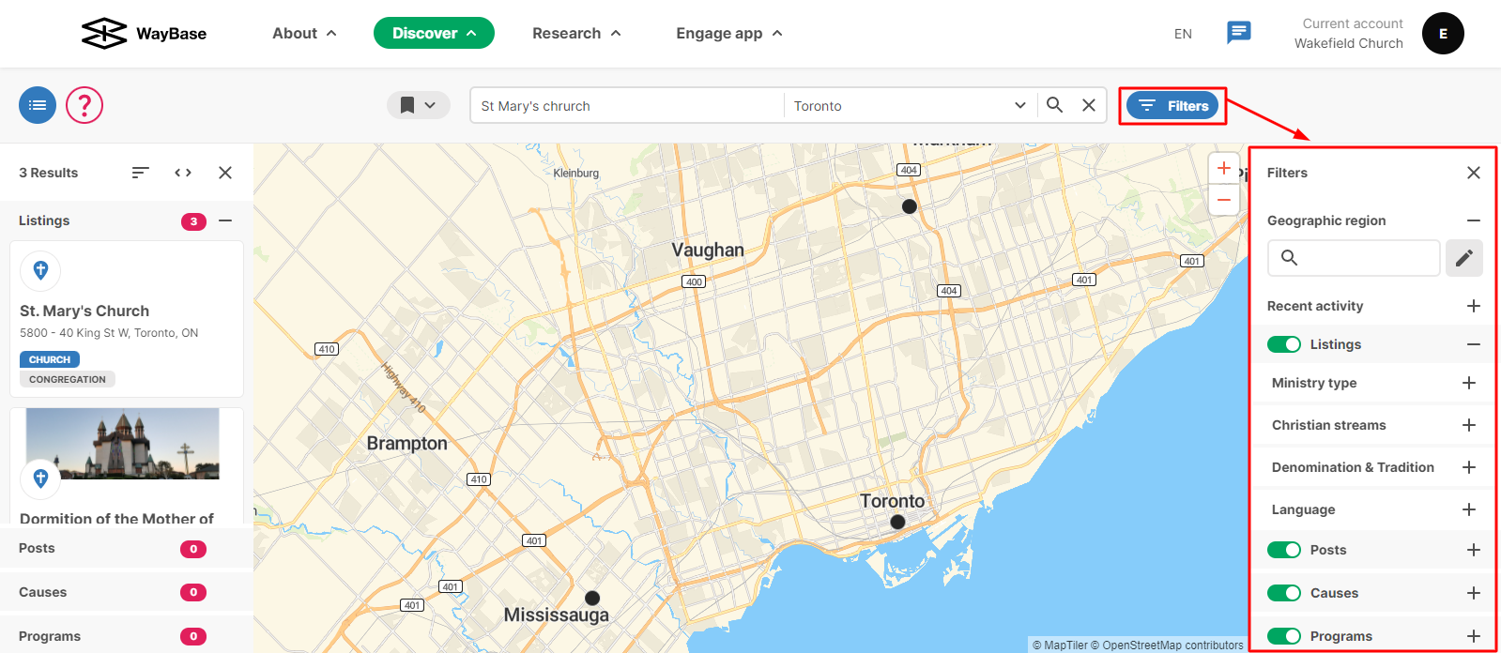The image size is (1501, 653).
Task: Expand the Ministry type filter
Action: 1469,383
